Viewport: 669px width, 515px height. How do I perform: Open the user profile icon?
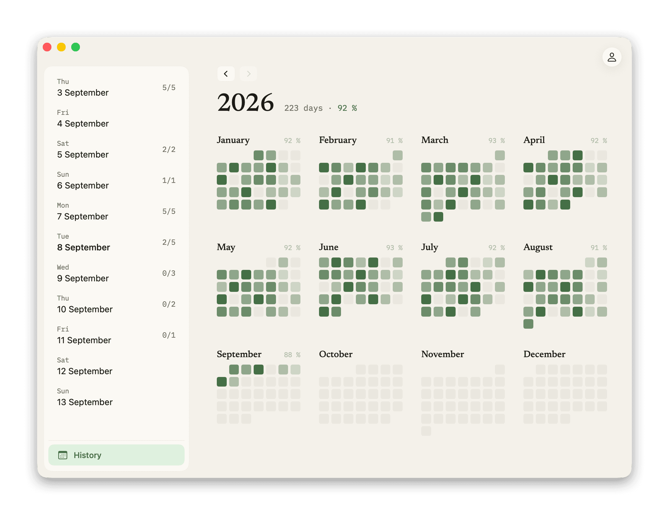point(612,57)
